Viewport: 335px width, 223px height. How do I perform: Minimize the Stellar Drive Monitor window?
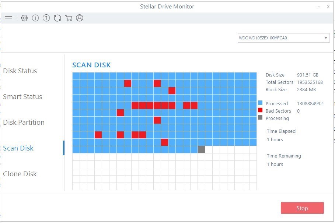click(x=318, y=7)
